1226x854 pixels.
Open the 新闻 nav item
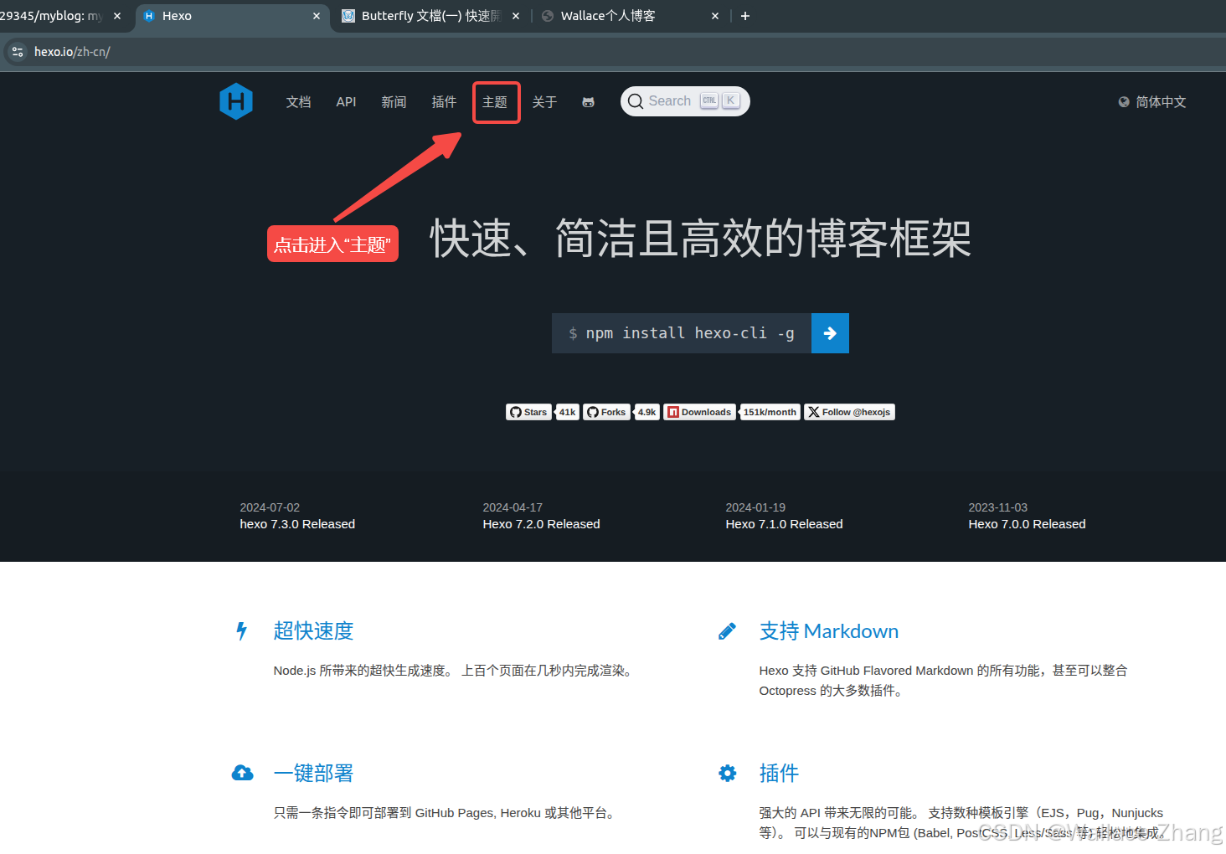coord(394,102)
